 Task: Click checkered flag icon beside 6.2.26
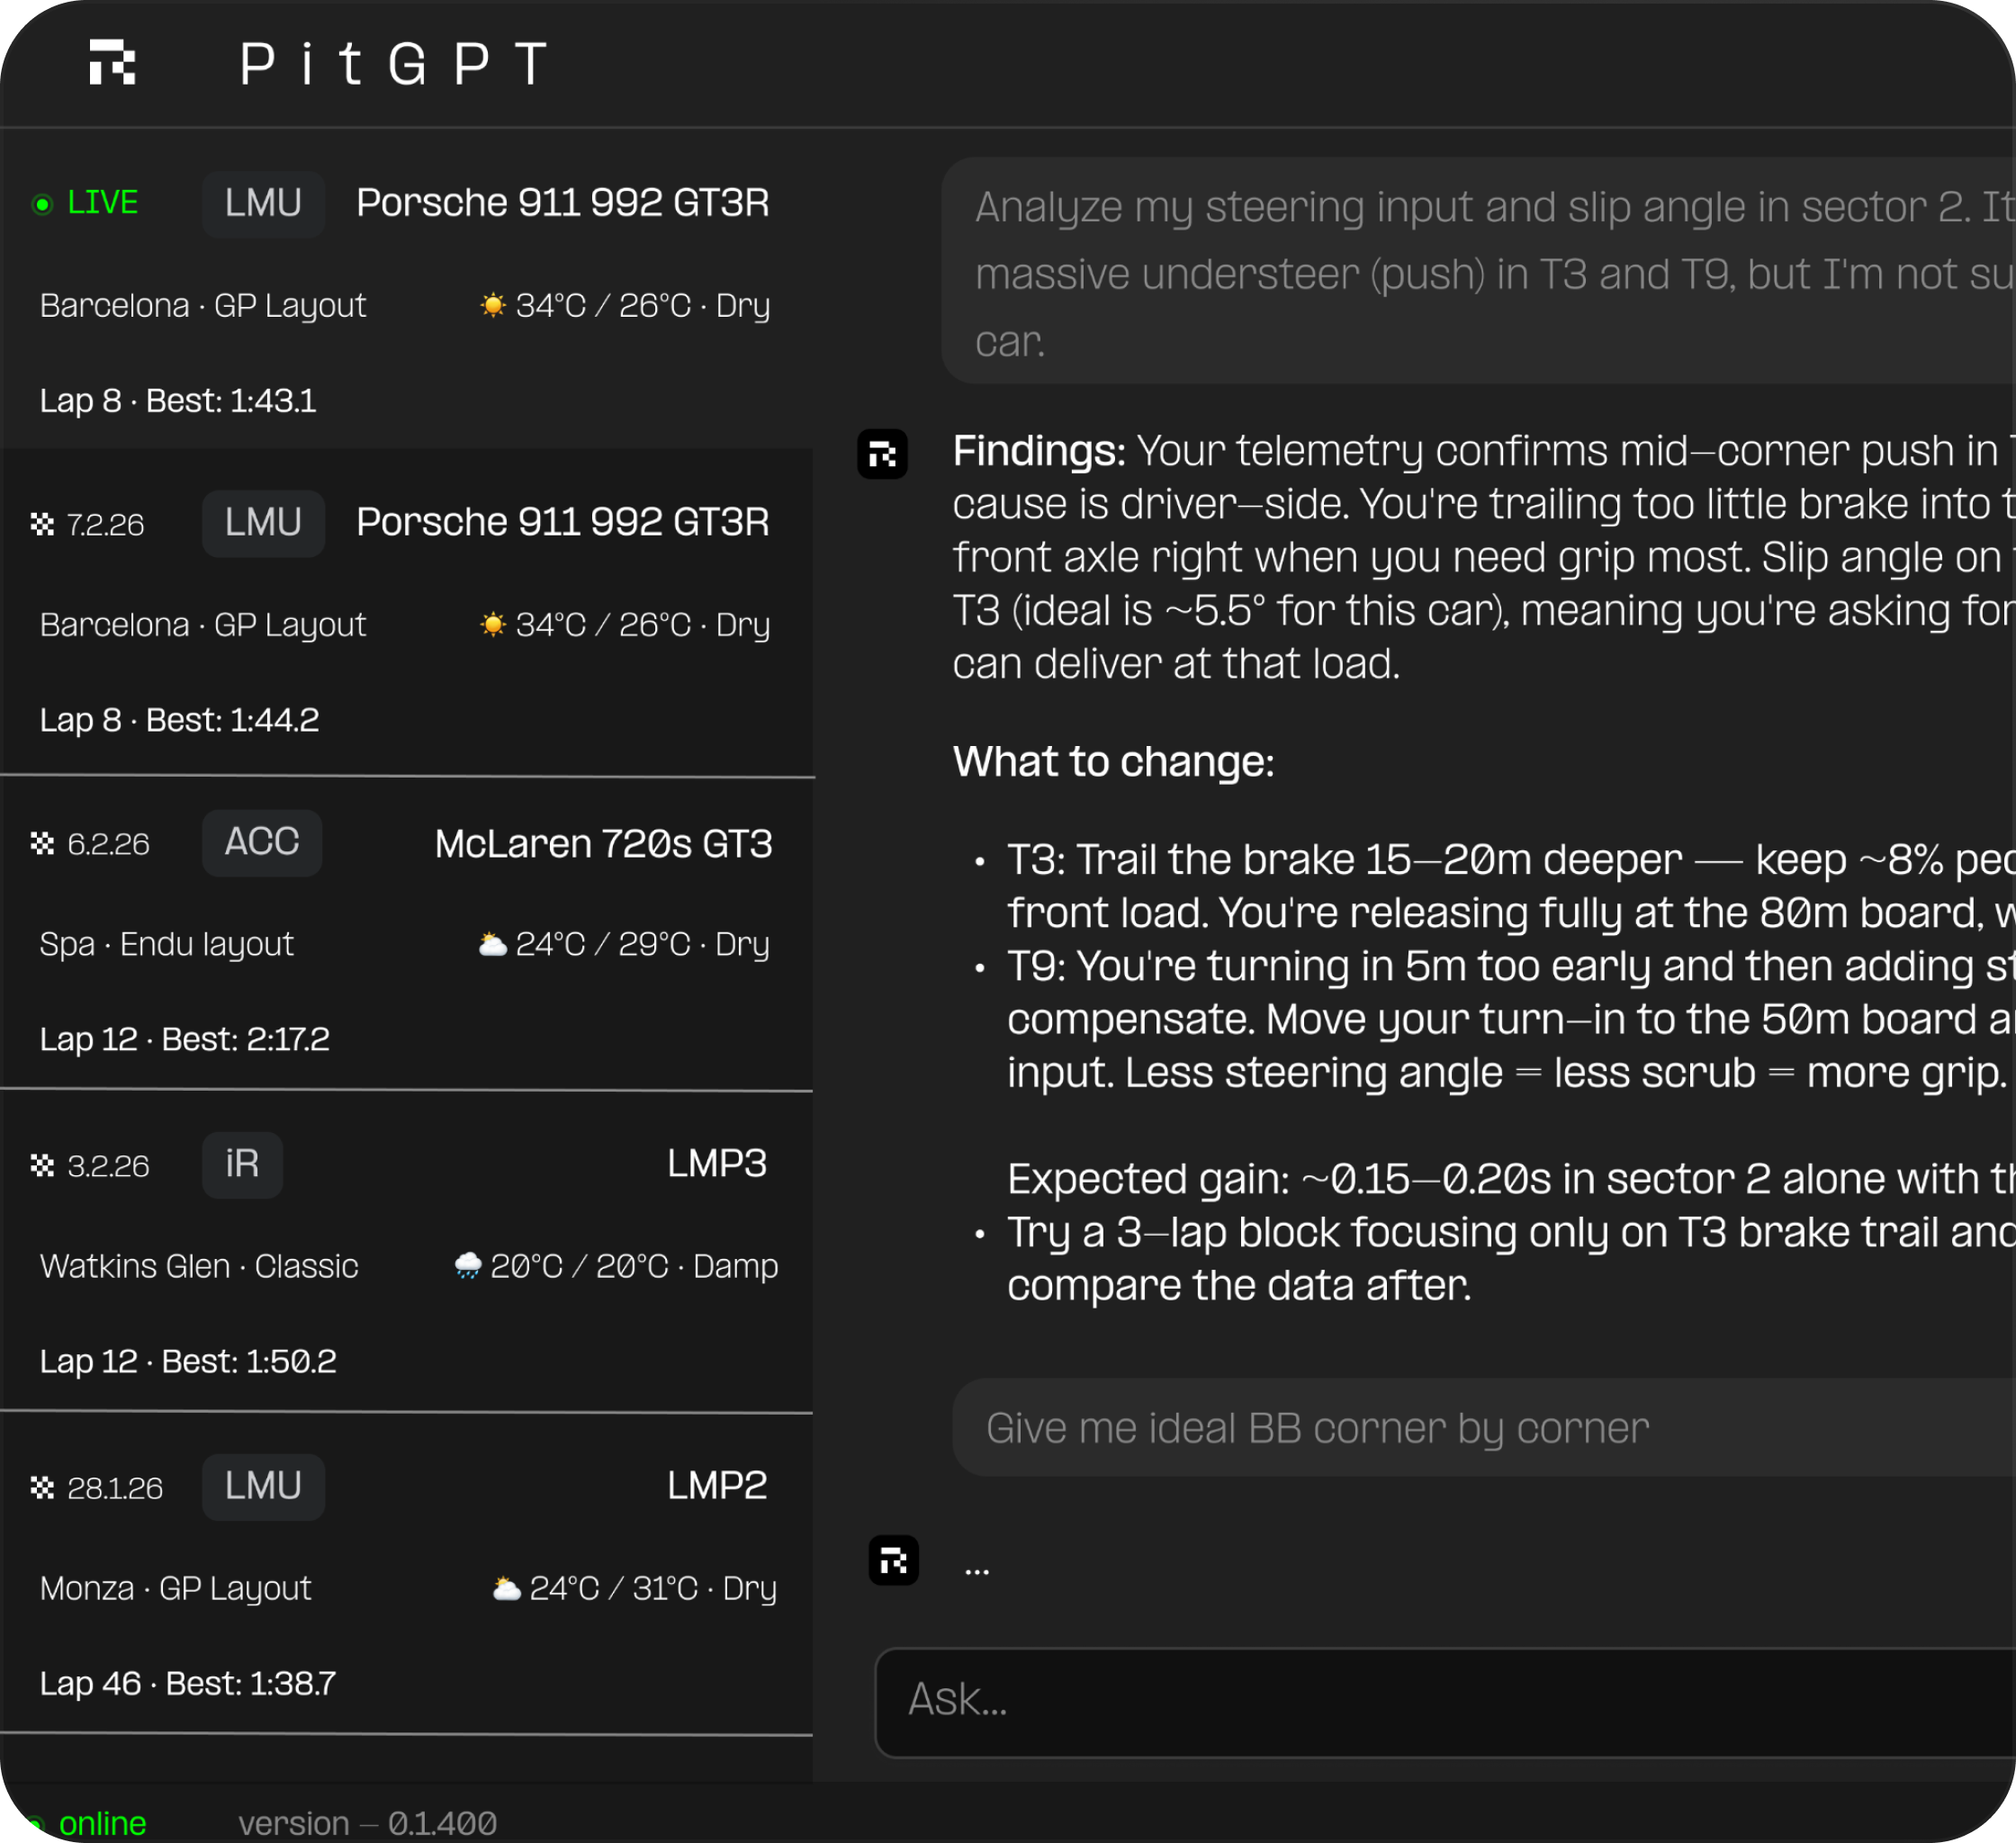(x=43, y=843)
